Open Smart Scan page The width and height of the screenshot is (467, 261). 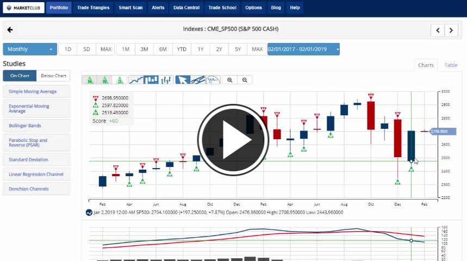(130, 8)
